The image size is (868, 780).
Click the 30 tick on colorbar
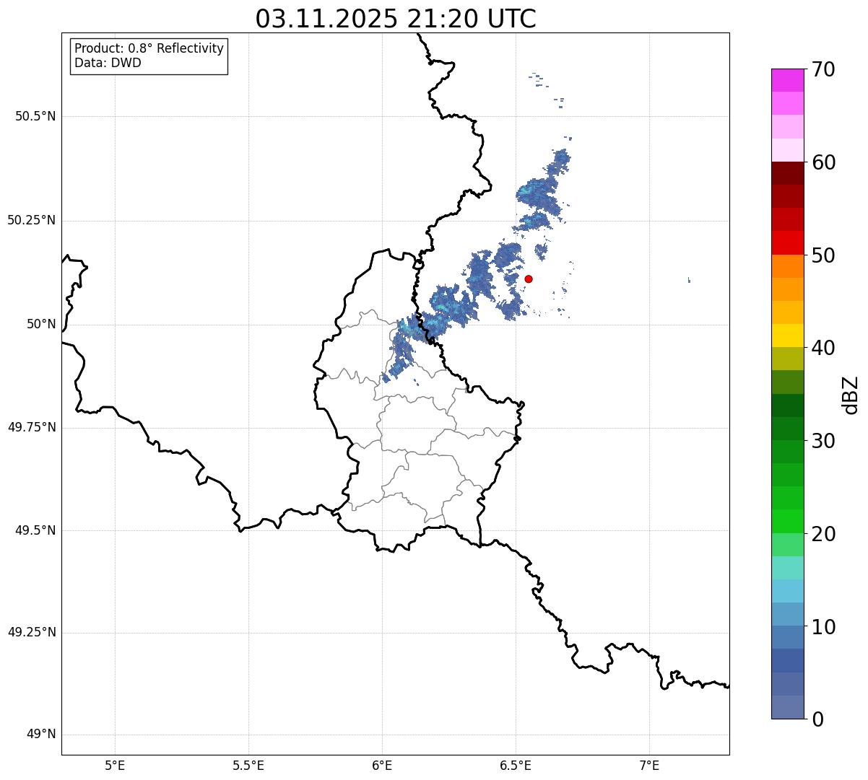pyautogui.click(x=823, y=441)
